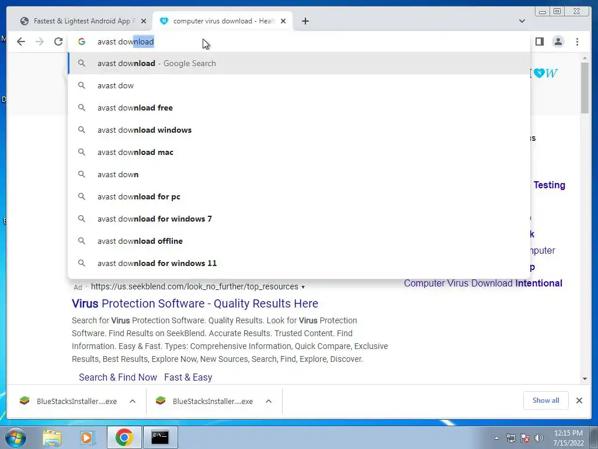The height and width of the screenshot is (449, 598).
Task: Switch to Fastest & Lightest Android App tab
Action: (83, 21)
